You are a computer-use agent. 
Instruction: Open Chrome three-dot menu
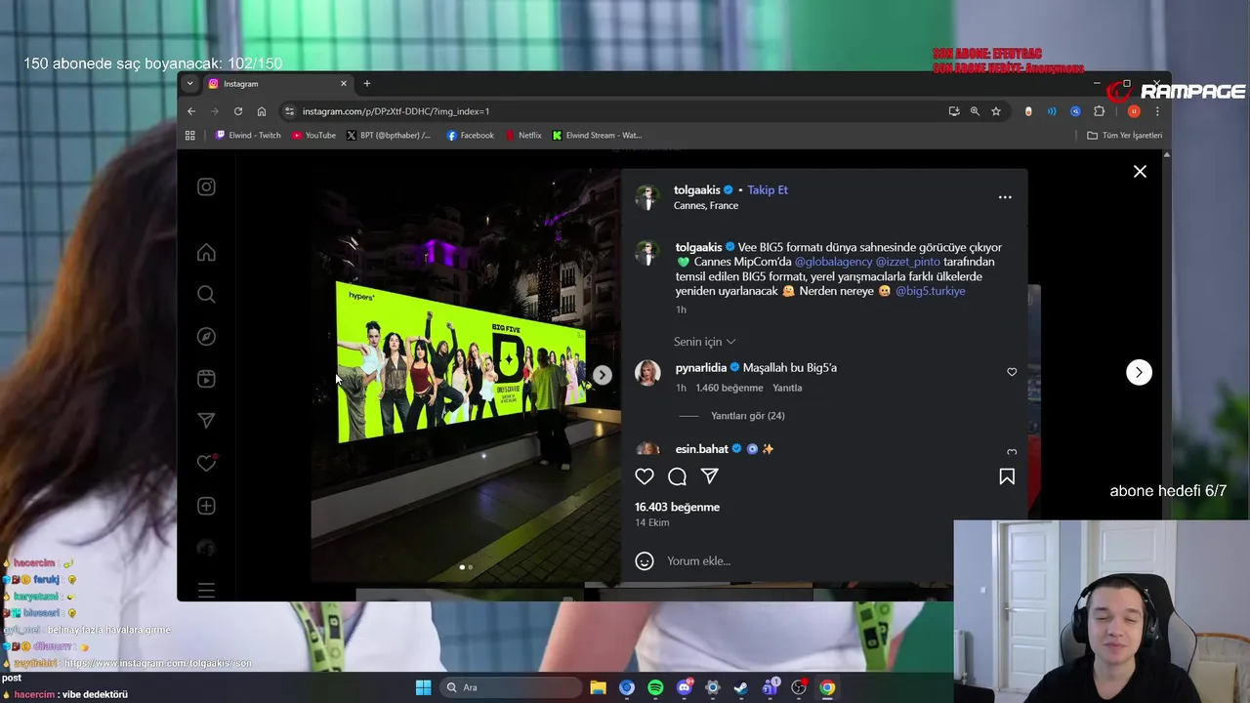point(1157,111)
